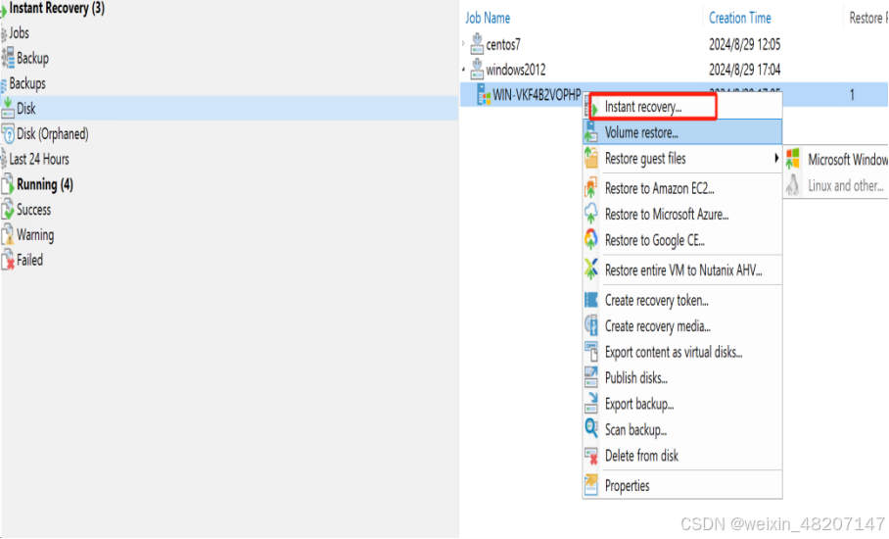Click the Export backup arrow icon
Image resolution: width=889 pixels, height=539 pixels.
click(x=590, y=403)
